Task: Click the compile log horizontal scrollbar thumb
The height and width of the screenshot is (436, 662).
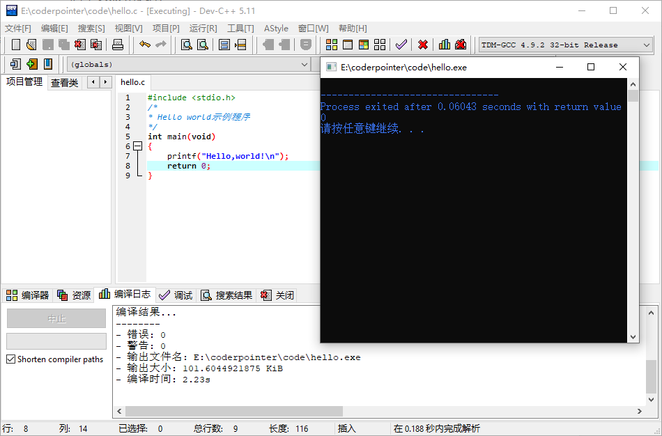Action: click(234, 411)
